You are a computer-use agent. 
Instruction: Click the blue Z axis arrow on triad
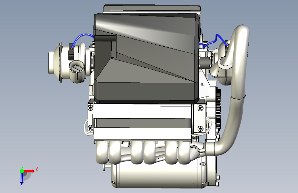22,179
